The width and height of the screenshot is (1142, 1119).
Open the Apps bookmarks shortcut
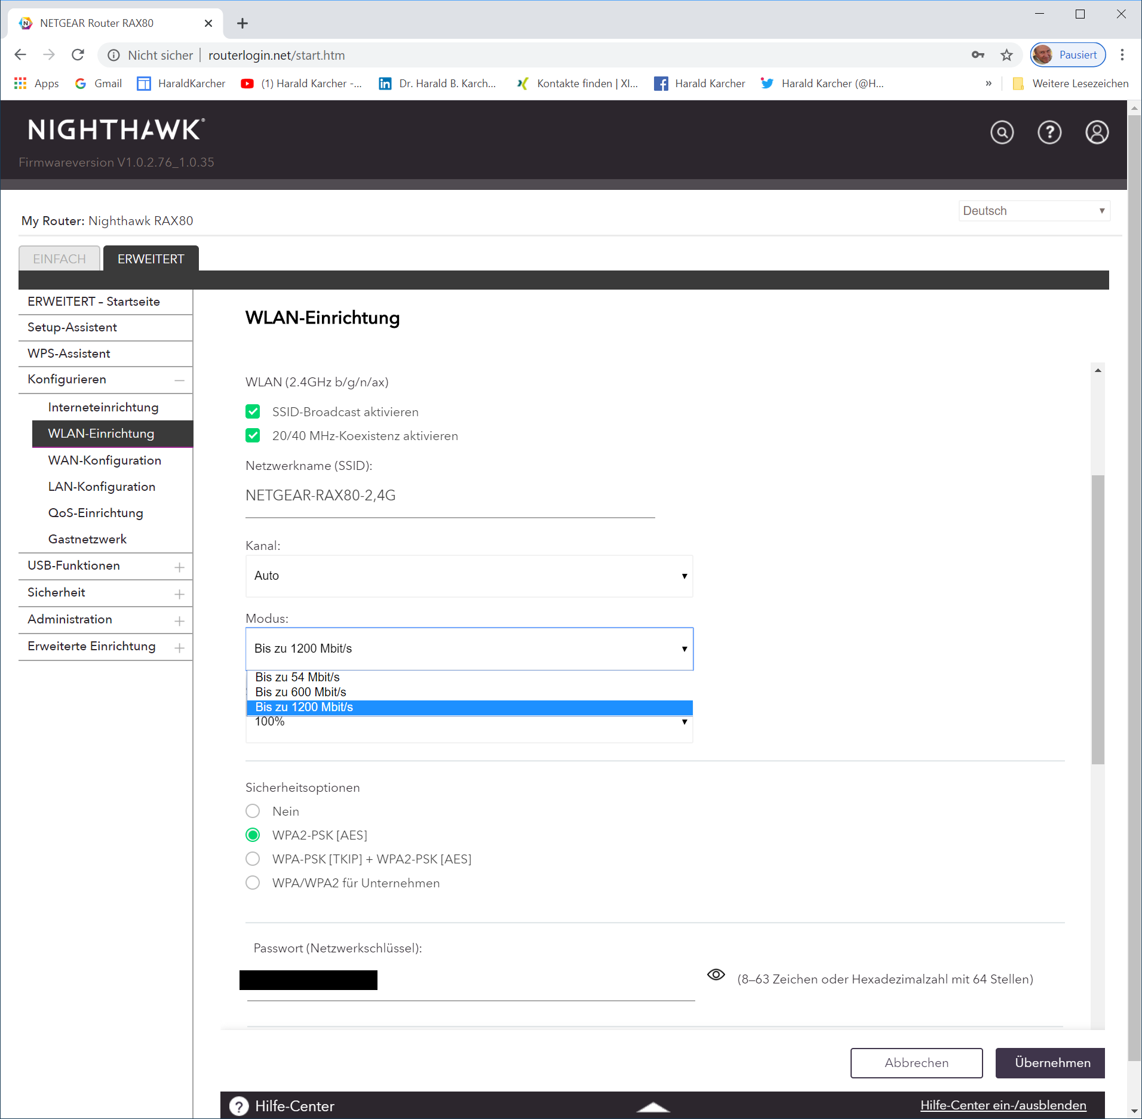[36, 84]
